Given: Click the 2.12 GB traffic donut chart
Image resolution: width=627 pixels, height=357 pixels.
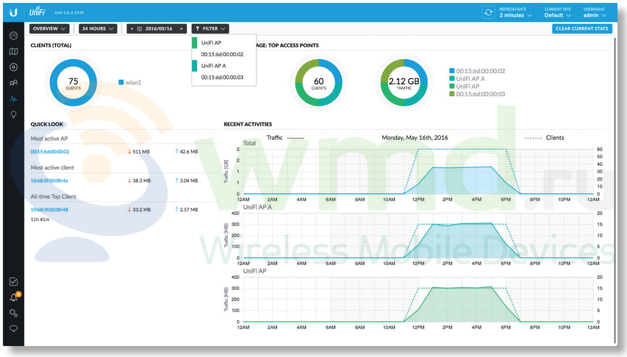Looking at the screenshot, I should point(404,82).
